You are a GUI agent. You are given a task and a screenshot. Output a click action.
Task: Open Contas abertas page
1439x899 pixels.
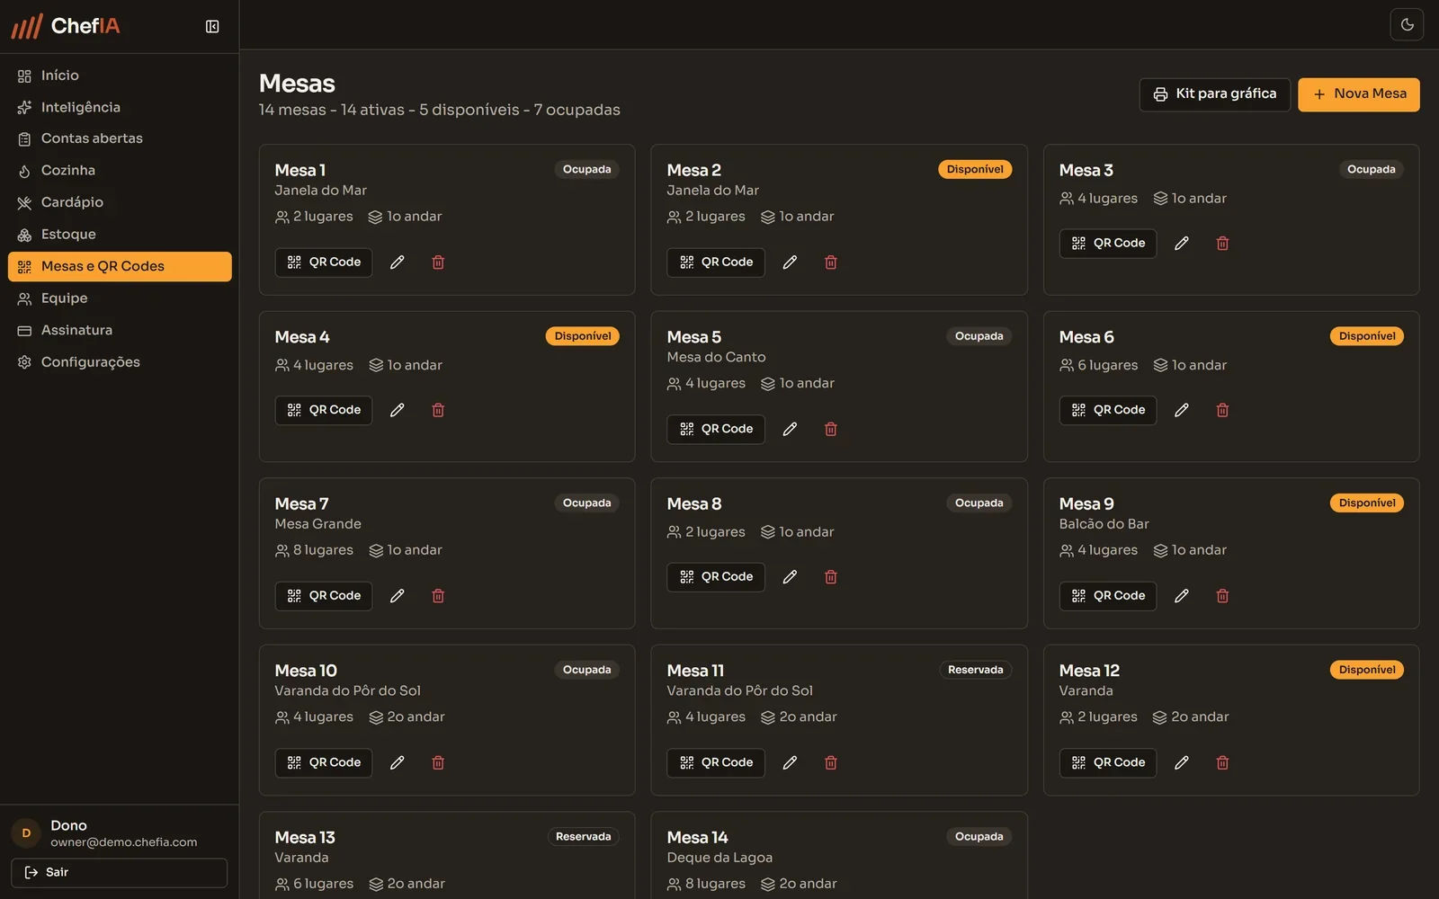[x=120, y=139]
